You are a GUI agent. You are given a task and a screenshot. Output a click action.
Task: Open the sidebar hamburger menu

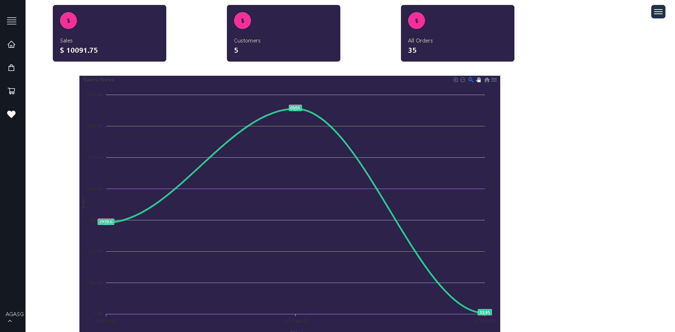tap(12, 21)
